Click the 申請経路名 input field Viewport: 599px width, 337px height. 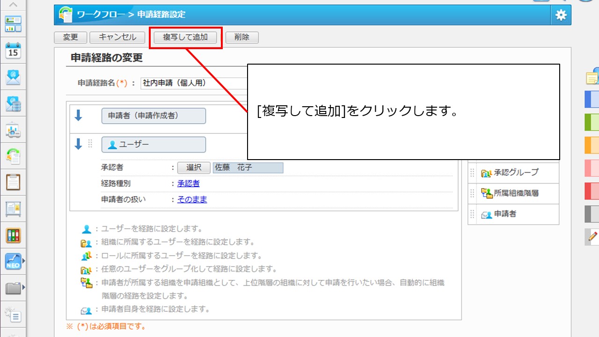pyautogui.click(x=194, y=83)
